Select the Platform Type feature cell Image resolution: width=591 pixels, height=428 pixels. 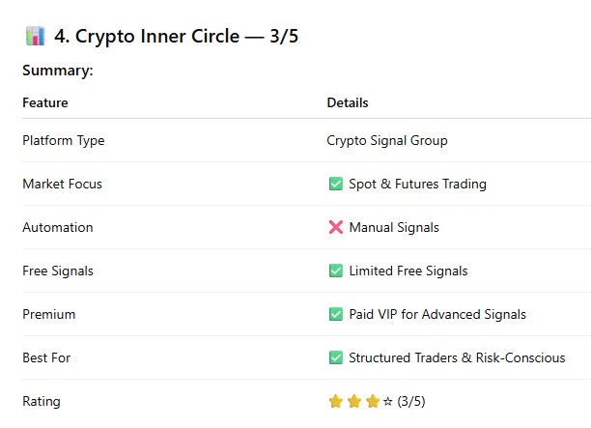click(x=64, y=140)
